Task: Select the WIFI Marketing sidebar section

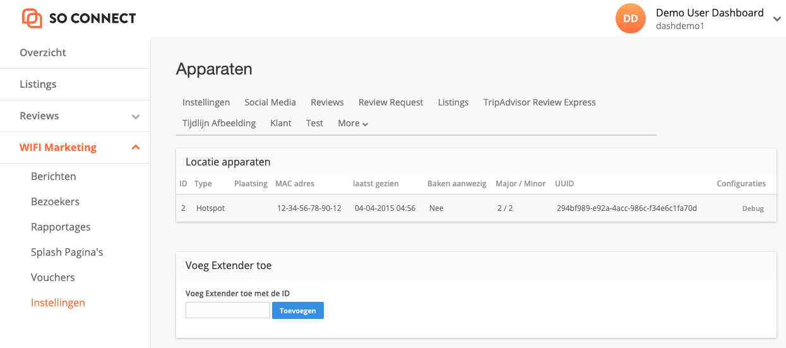Action: click(x=58, y=147)
